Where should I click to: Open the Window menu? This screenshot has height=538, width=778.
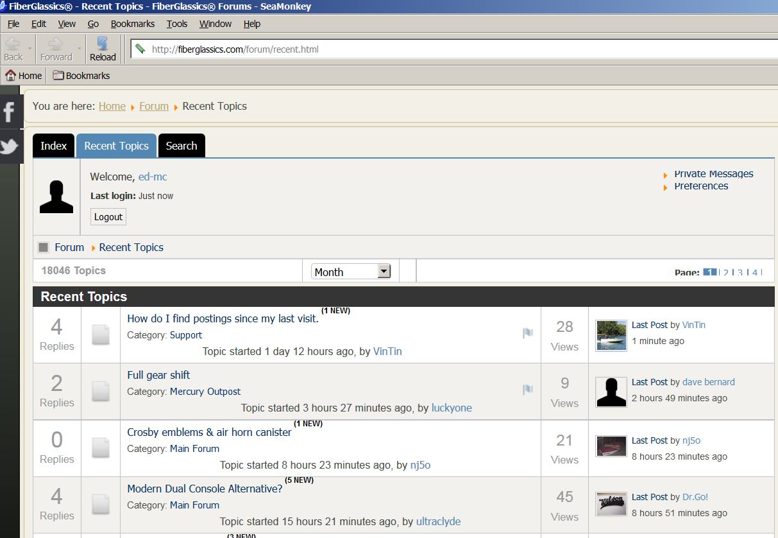tap(216, 24)
